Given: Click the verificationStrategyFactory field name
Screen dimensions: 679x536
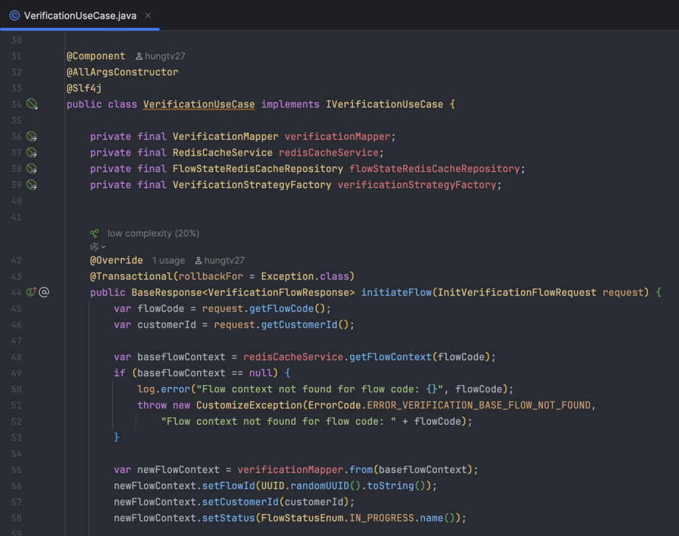Looking at the screenshot, I should pos(417,185).
